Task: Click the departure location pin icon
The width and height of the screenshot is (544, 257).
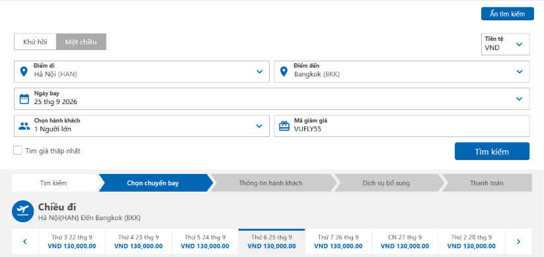Action: coord(24,72)
